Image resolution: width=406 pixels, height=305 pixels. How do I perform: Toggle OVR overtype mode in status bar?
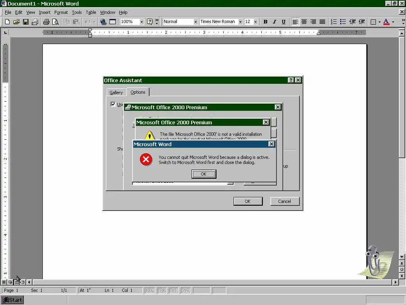(186, 290)
